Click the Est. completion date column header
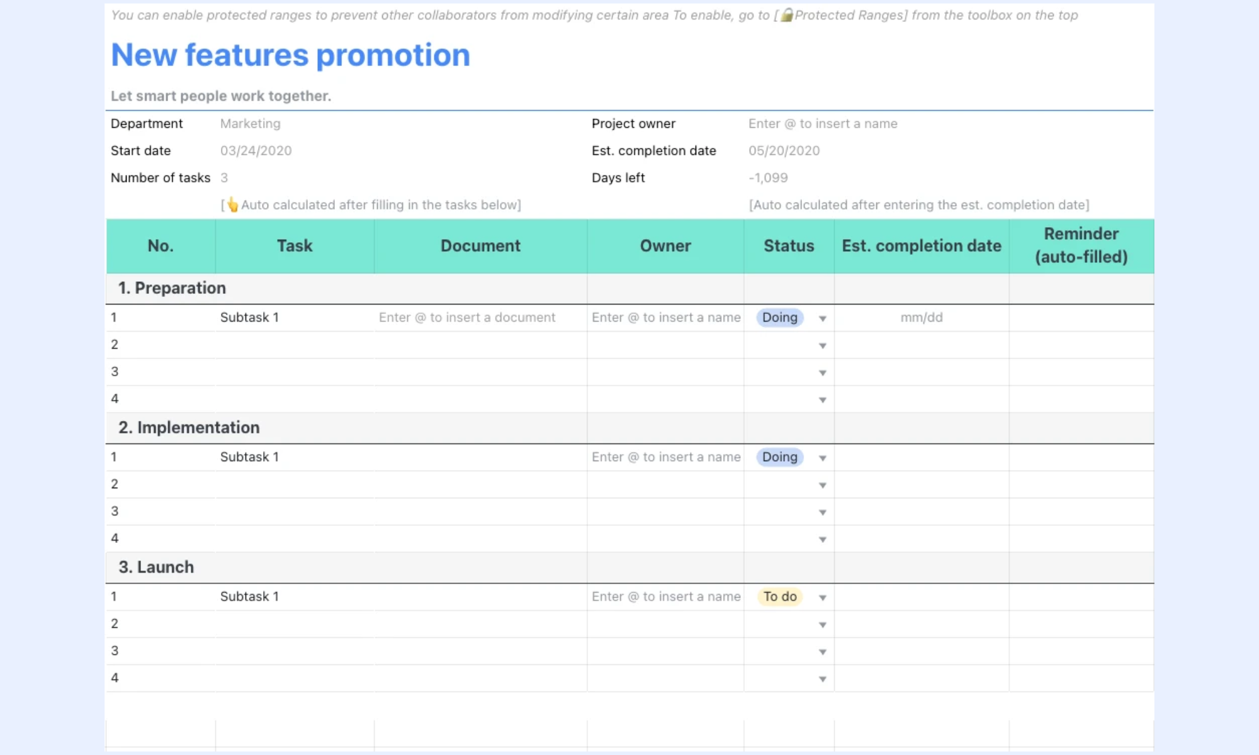1259x755 pixels. 922,246
